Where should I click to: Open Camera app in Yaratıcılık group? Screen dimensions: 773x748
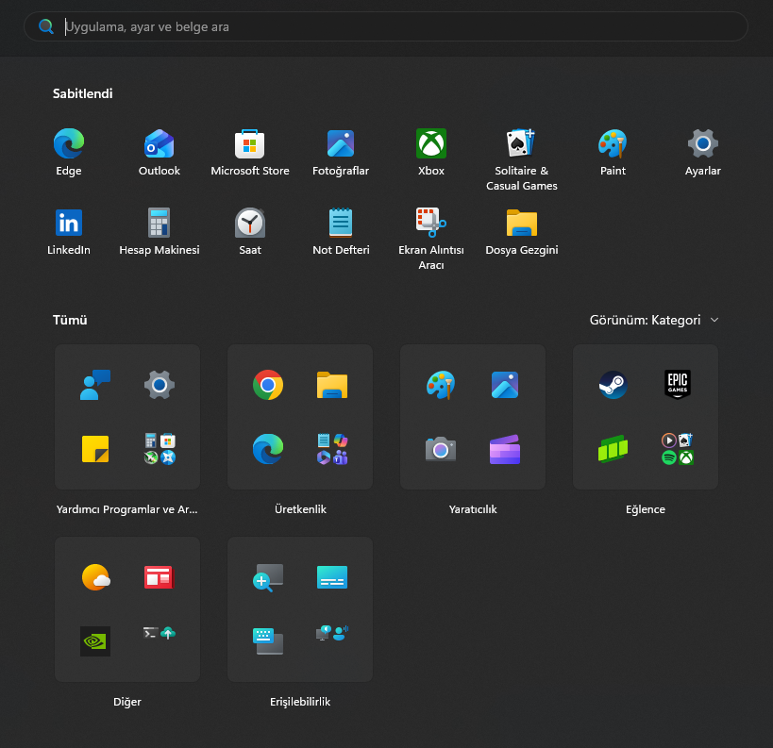click(x=440, y=449)
